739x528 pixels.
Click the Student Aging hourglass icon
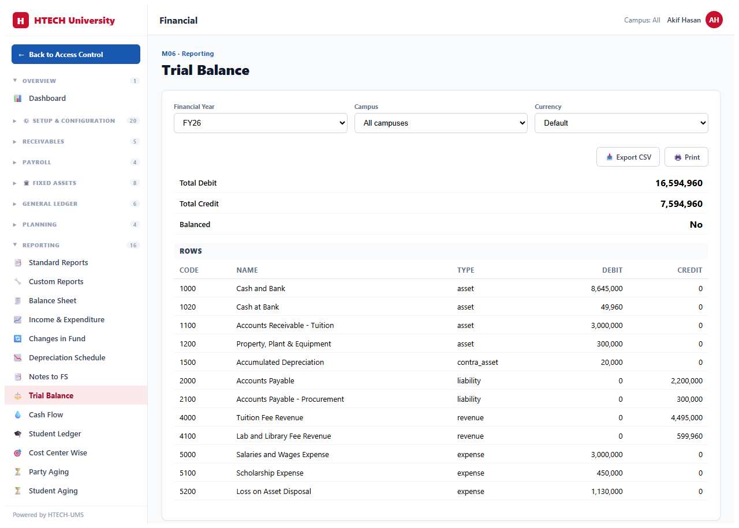[17, 491]
